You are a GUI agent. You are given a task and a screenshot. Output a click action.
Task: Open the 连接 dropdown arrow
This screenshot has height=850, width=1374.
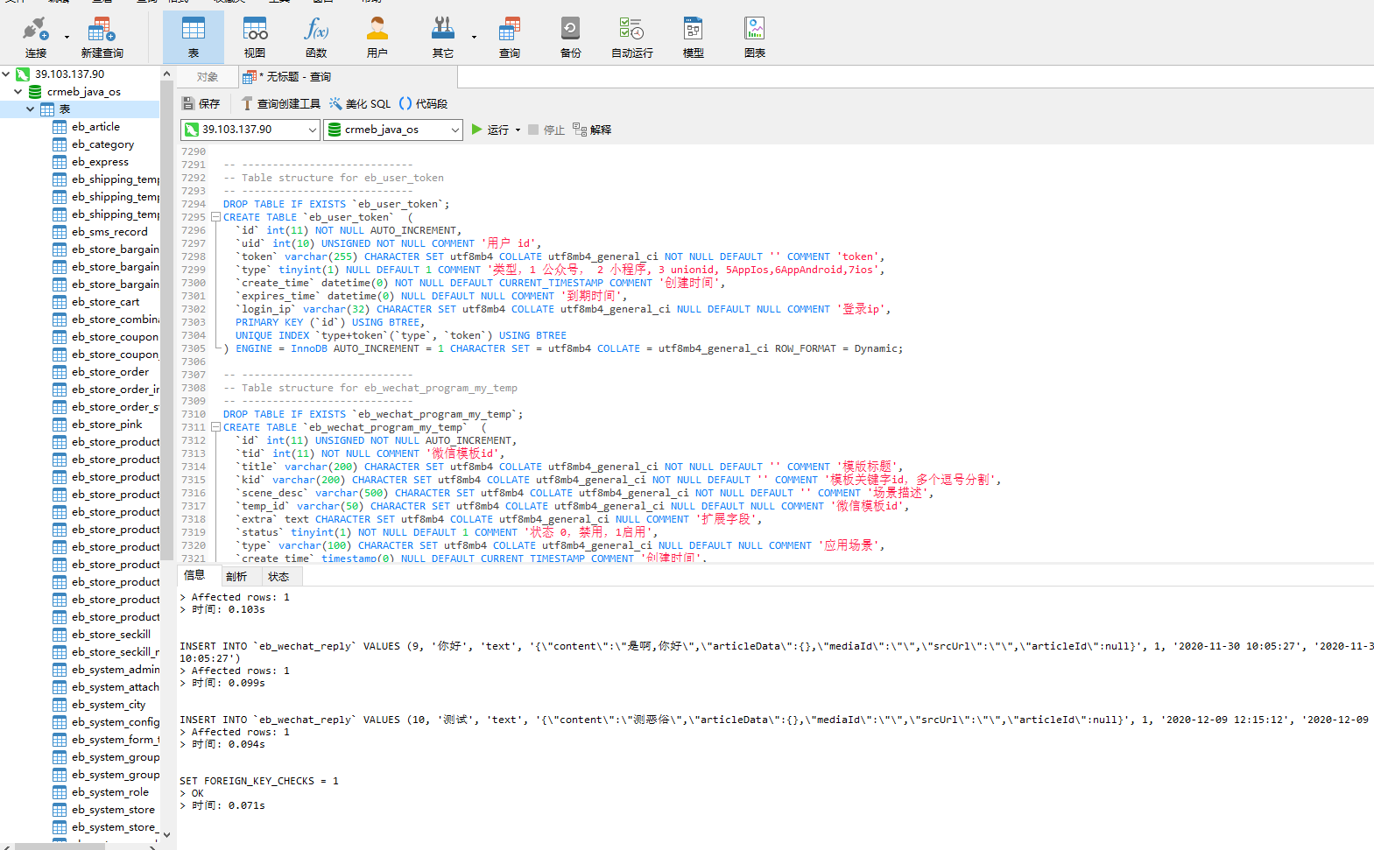[x=67, y=37]
